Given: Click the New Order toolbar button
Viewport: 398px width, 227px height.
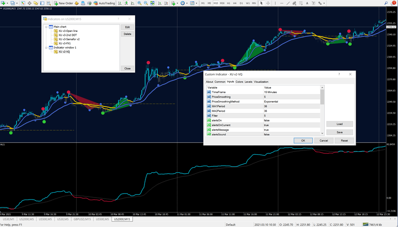Looking at the screenshot, I should click(64, 3).
